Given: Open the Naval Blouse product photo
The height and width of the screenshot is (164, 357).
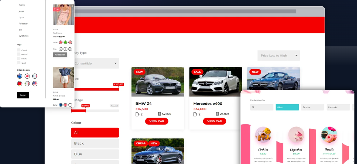Looking at the screenshot, I should pyautogui.click(x=64, y=78).
